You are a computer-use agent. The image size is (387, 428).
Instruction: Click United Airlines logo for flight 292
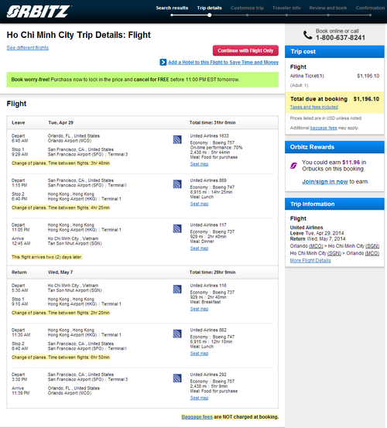(177, 378)
